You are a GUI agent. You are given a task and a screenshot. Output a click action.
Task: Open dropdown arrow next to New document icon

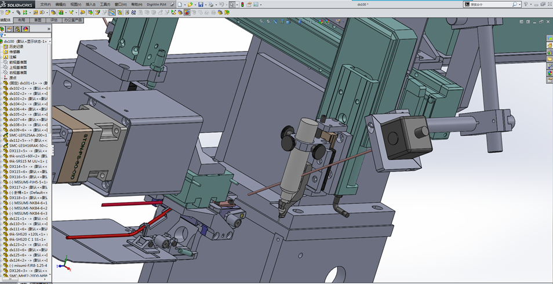[x=185, y=5]
